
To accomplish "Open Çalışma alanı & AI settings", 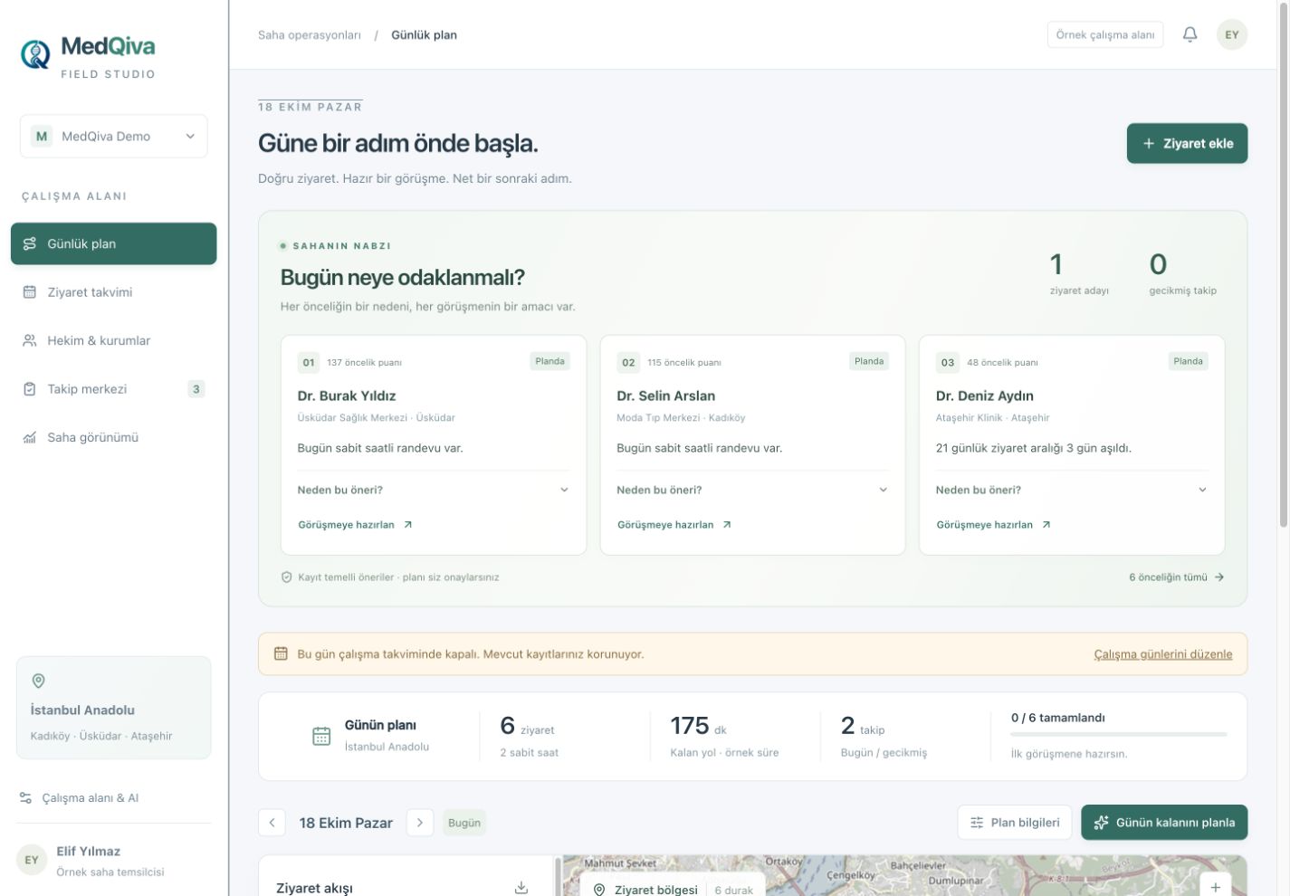I will coord(114,798).
